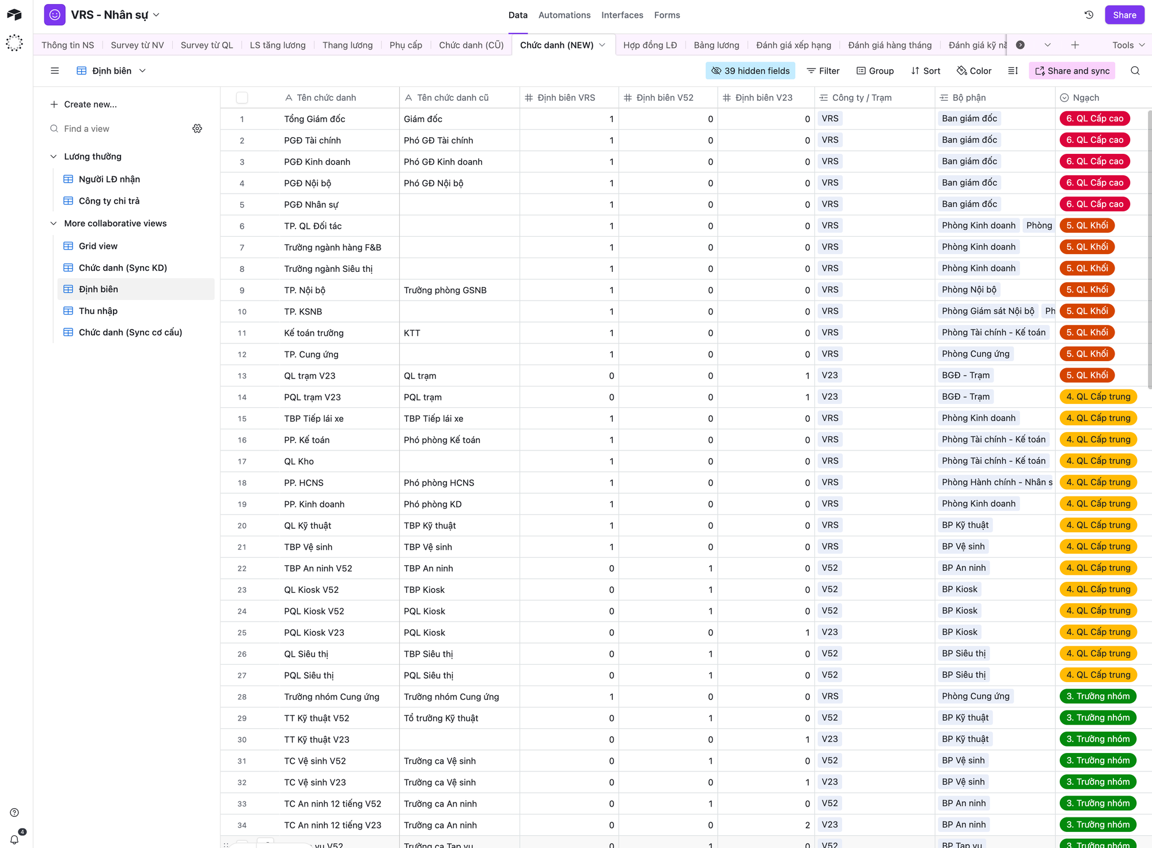
Task: Click the Tên chức danh column header
Action: click(326, 98)
